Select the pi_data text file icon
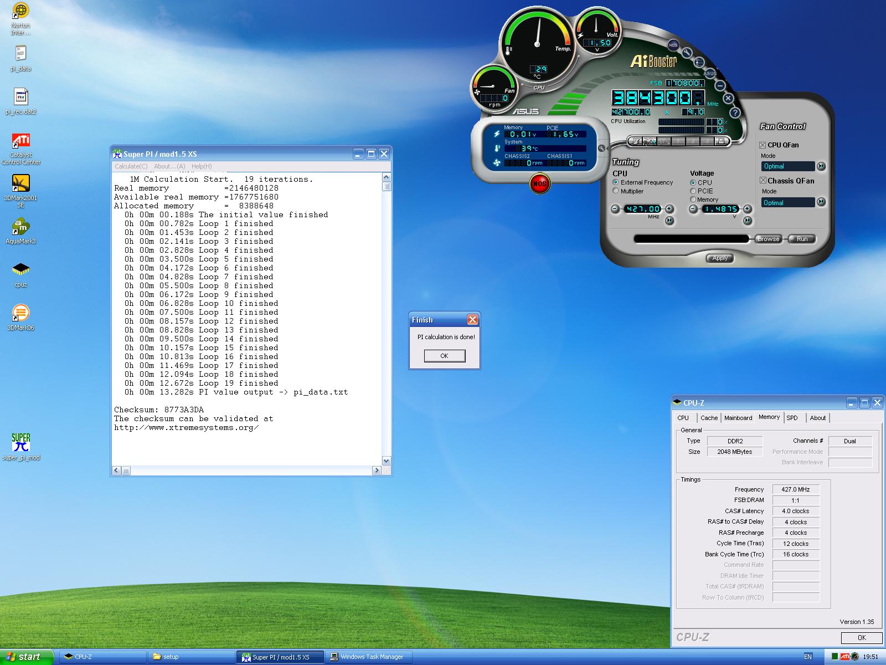The height and width of the screenshot is (665, 886). [x=20, y=58]
